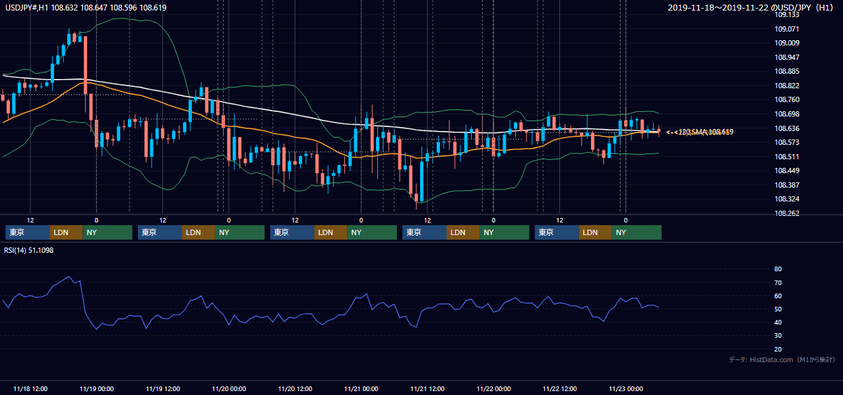The image size is (843, 395).
Task: Select the NY session block for 11/20
Action: pos(372,232)
